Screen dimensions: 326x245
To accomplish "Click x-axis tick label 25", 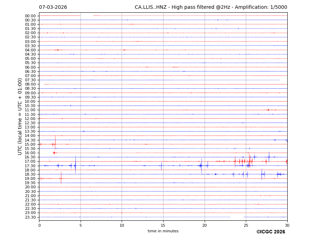I will pyautogui.click(x=246, y=225).
